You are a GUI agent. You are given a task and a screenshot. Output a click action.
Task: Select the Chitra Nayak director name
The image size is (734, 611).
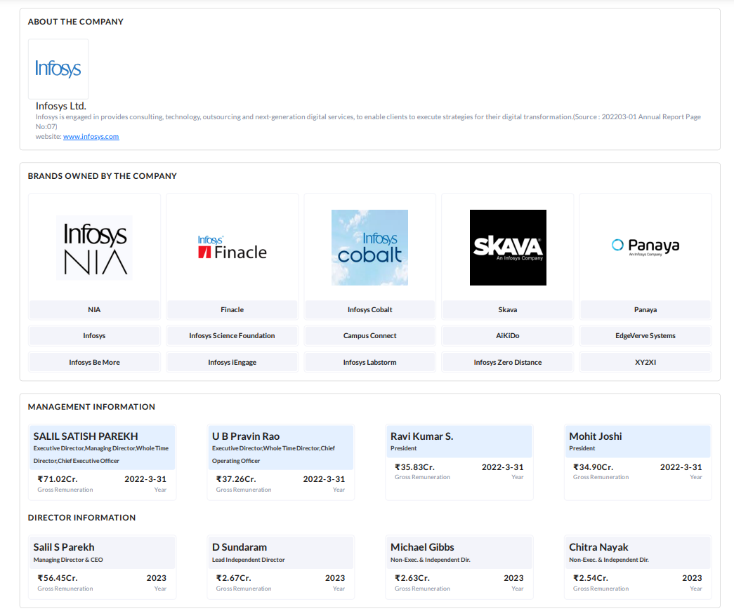pyautogui.click(x=598, y=547)
